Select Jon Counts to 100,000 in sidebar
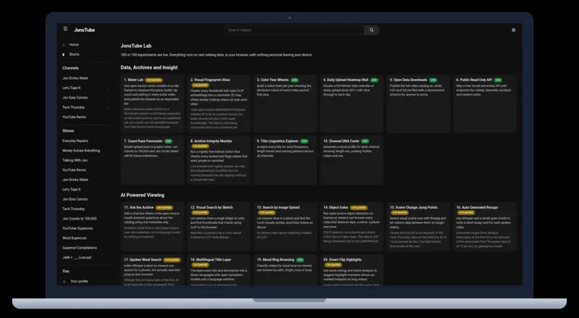 (80, 219)
